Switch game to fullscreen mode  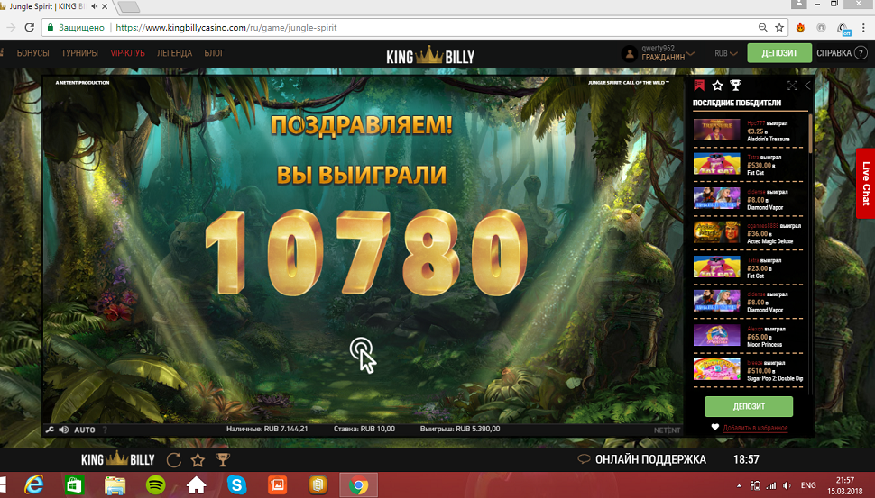(792, 86)
